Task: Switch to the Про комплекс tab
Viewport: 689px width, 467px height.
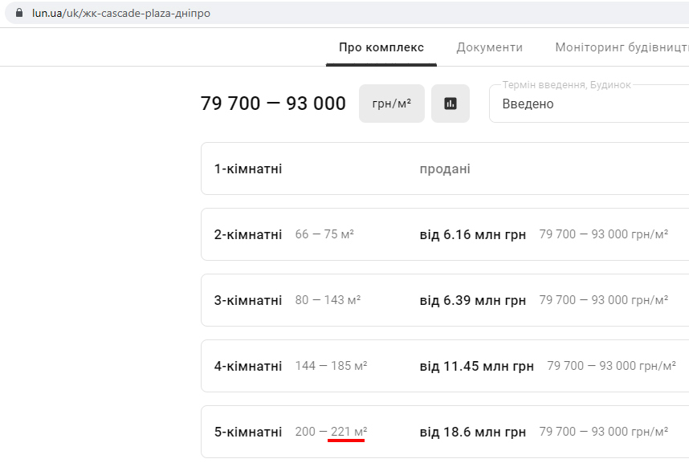Action: tap(381, 47)
